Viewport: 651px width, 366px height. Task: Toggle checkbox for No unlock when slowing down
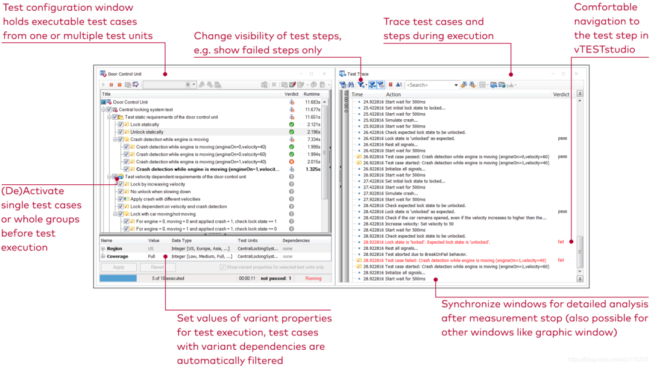(121, 191)
